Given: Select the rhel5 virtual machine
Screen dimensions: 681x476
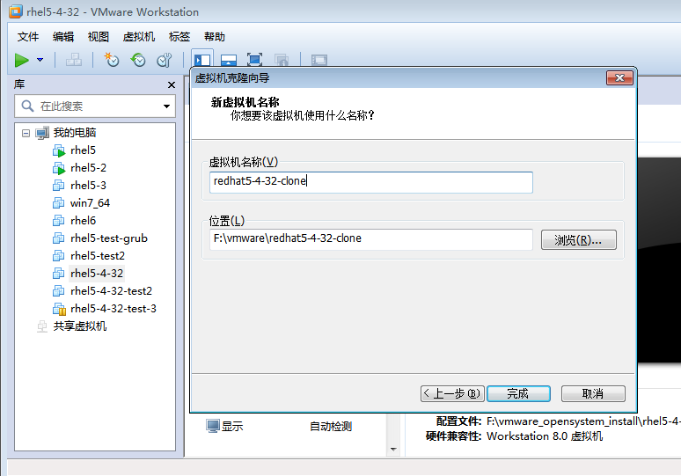Looking at the screenshot, I should click(83, 150).
